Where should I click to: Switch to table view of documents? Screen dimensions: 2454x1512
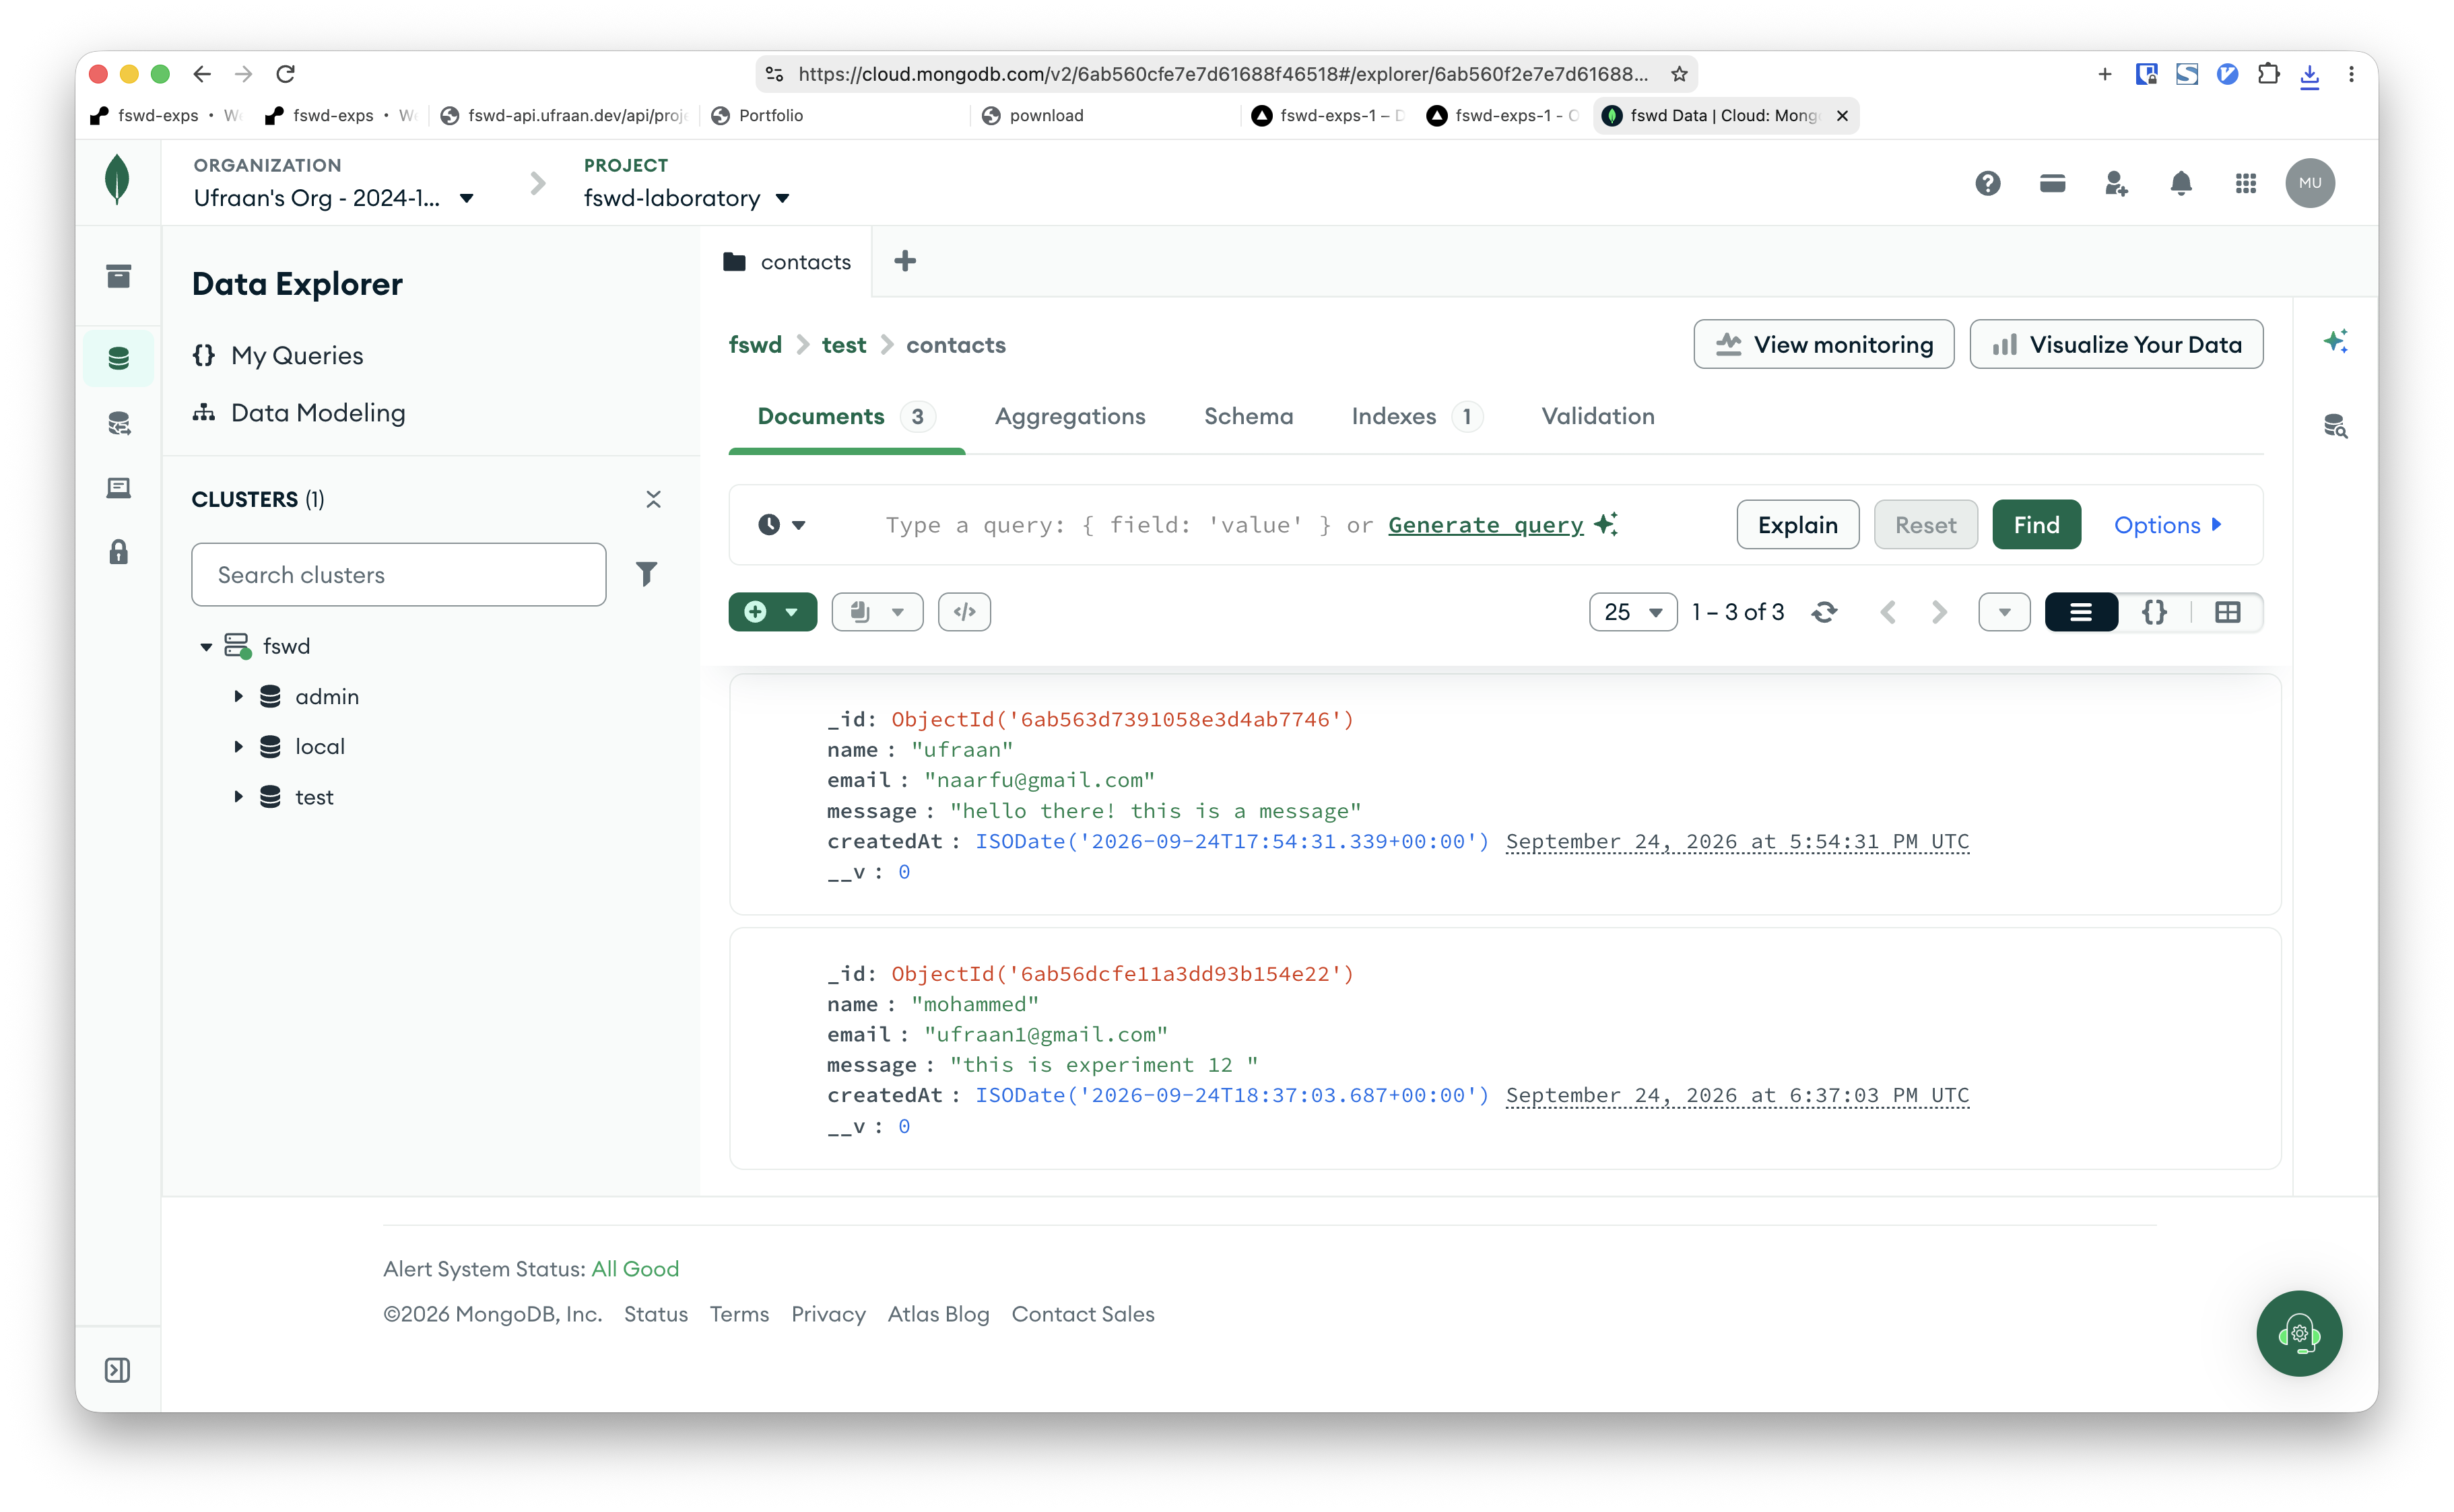pyautogui.click(x=2227, y=612)
